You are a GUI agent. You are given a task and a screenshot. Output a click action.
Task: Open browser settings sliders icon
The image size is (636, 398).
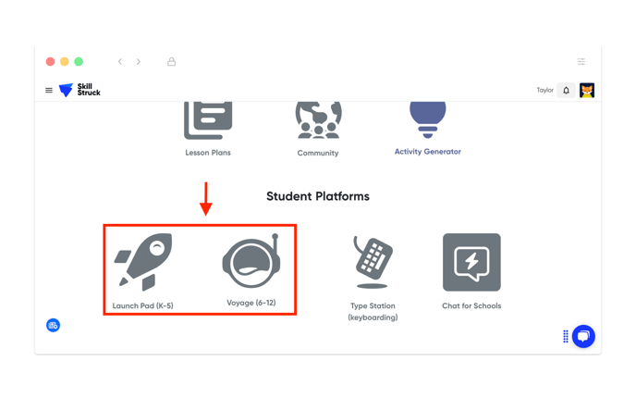[x=581, y=62]
